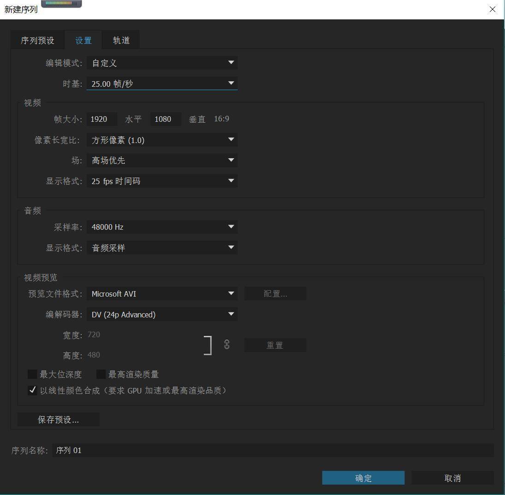Expand the 场 field order dropdown
Viewport: 505px width, 495px height.
162,160
